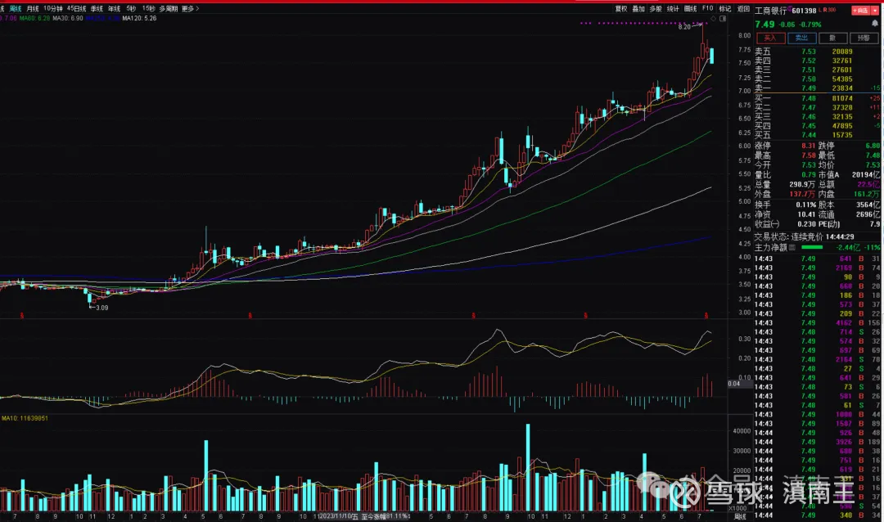This screenshot has width=884, height=522.
Task: Click the current price 7.49
Action: coord(764,25)
